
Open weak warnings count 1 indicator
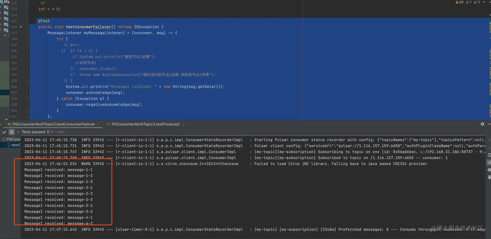(x=469, y=2)
